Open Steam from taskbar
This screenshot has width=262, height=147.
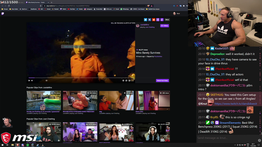(x=38, y=145)
